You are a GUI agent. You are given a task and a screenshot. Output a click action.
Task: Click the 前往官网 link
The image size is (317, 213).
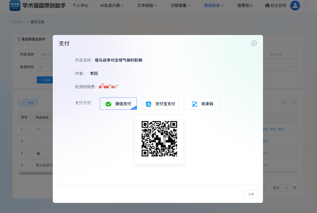click(x=276, y=5)
